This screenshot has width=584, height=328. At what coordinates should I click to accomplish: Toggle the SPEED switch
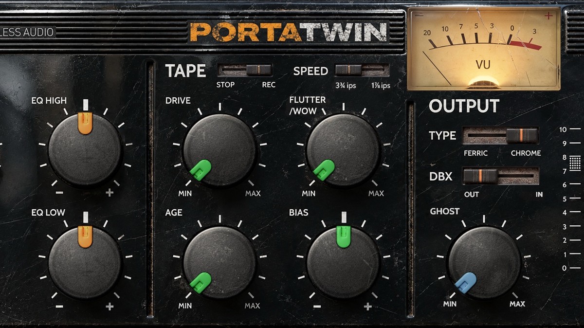(x=362, y=70)
